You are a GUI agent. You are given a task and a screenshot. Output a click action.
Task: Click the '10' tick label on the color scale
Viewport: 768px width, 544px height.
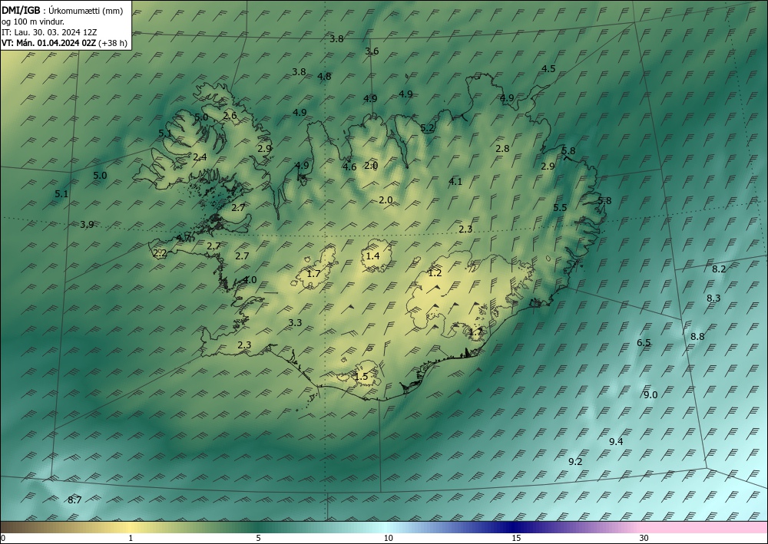(x=389, y=538)
